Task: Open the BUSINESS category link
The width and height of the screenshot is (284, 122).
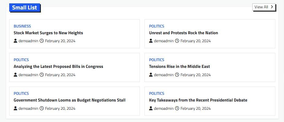Action: (22, 26)
